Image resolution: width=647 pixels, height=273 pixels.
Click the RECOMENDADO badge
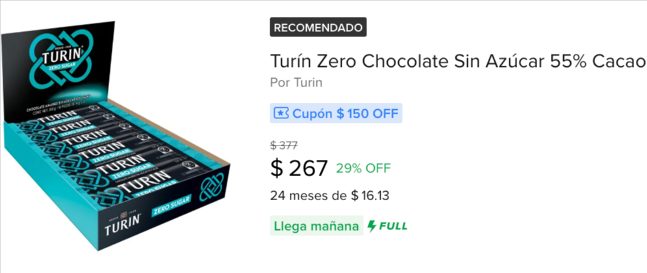coord(318,27)
